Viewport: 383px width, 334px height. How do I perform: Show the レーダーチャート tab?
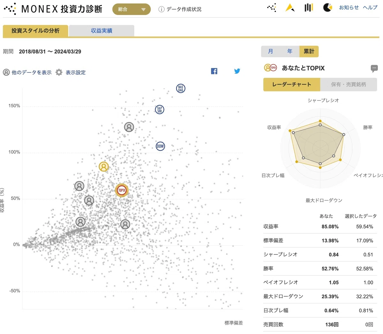coord(292,85)
